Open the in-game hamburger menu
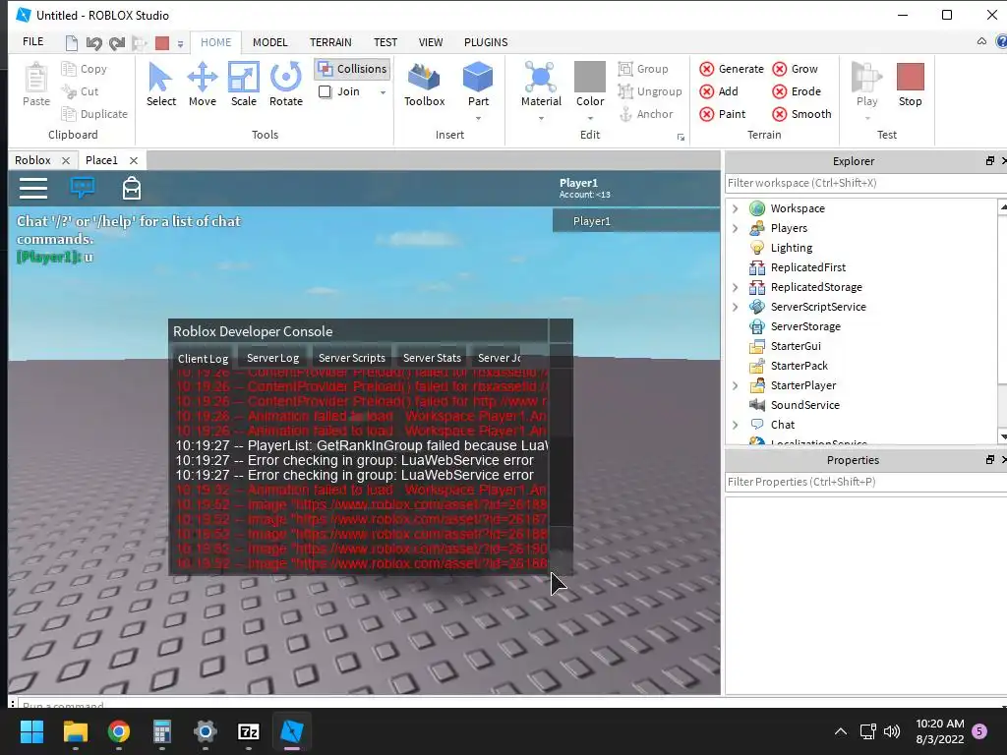 click(33, 188)
